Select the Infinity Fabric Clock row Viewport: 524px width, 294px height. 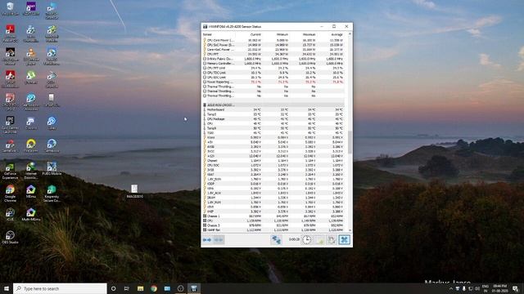(273, 59)
